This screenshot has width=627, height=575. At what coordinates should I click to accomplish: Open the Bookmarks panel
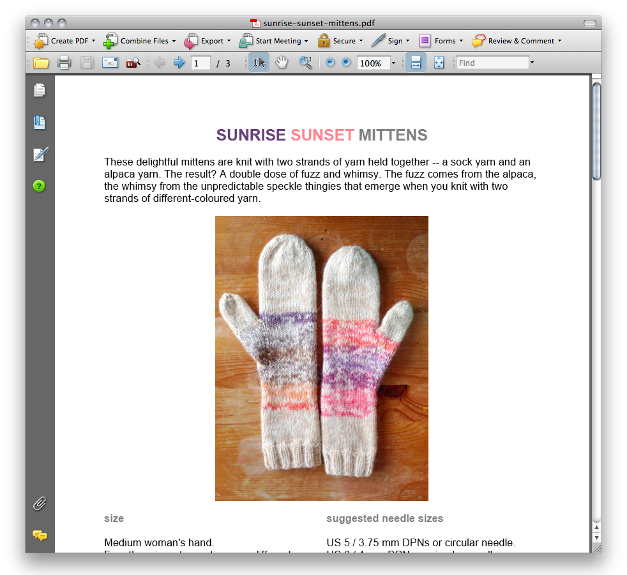(40, 122)
